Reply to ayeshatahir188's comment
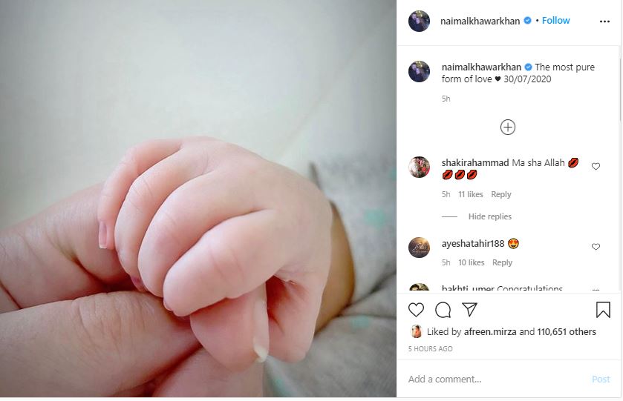 (x=502, y=262)
